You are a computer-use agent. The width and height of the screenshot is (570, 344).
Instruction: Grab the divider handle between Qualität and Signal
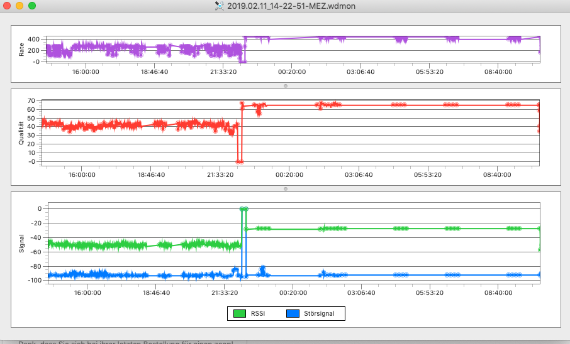point(285,188)
